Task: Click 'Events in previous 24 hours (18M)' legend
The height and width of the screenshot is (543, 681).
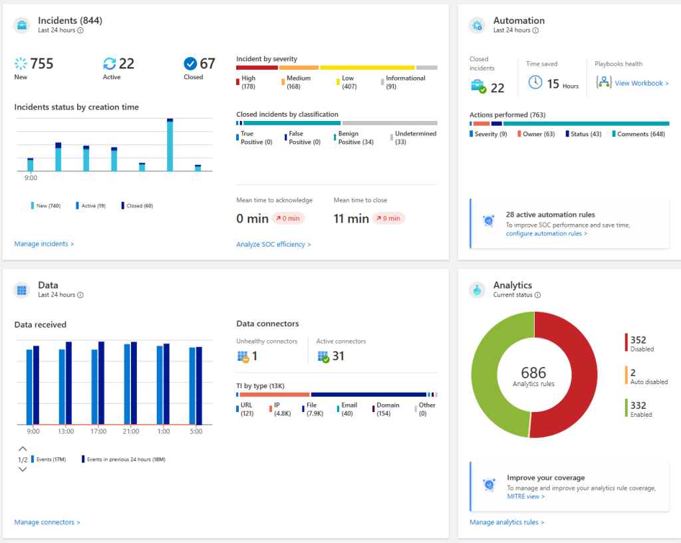Action: (124, 459)
